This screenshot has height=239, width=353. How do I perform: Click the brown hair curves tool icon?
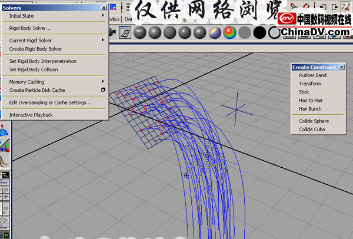pos(4,160)
